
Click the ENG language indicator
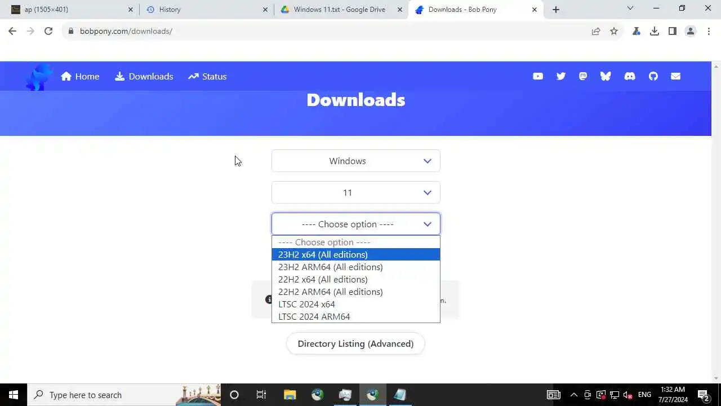(x=644, y=395)
